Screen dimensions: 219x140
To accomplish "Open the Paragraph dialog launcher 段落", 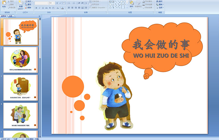I will click(106, 12).
